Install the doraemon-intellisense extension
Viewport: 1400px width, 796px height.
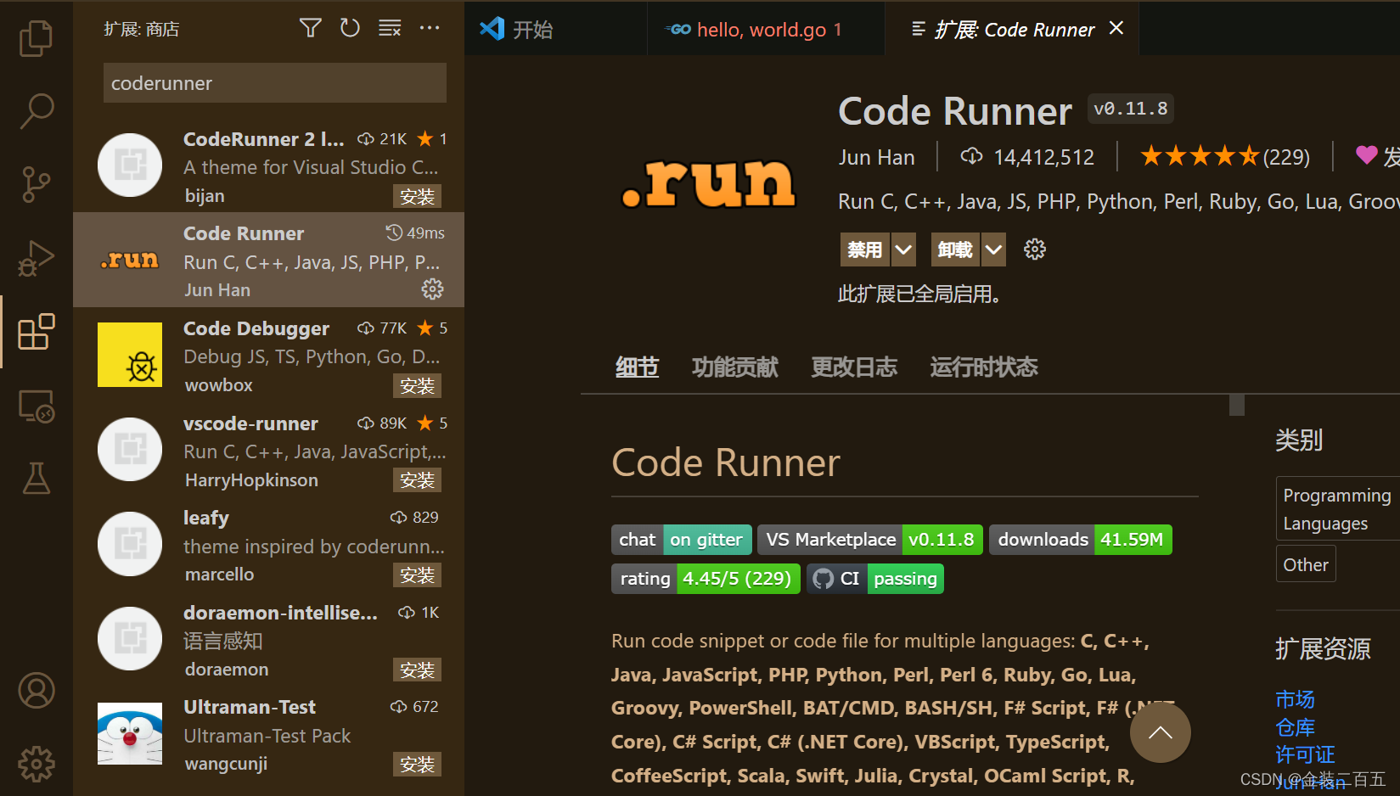(x=417, y=670)
